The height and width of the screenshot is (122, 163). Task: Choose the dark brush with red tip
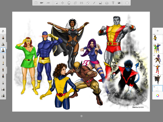[x=3, y=76]
